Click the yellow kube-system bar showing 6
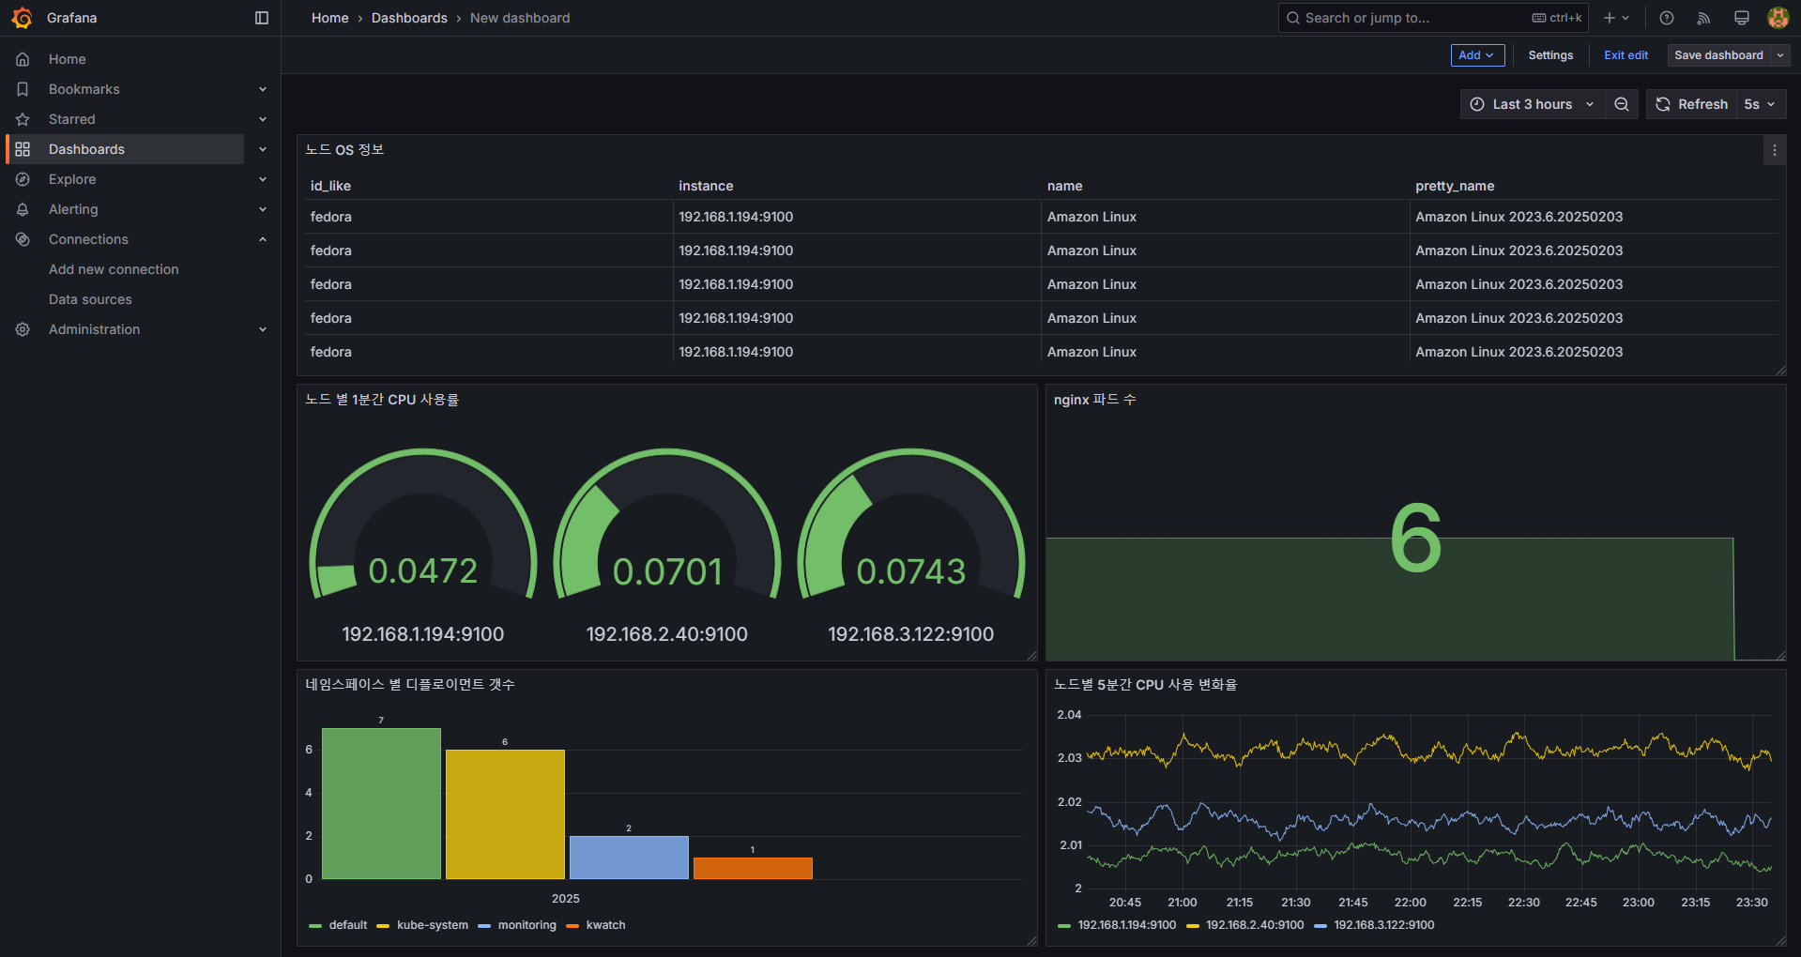Image resolution: width=1801 pixels, height=957 pixels. [505, 814]
